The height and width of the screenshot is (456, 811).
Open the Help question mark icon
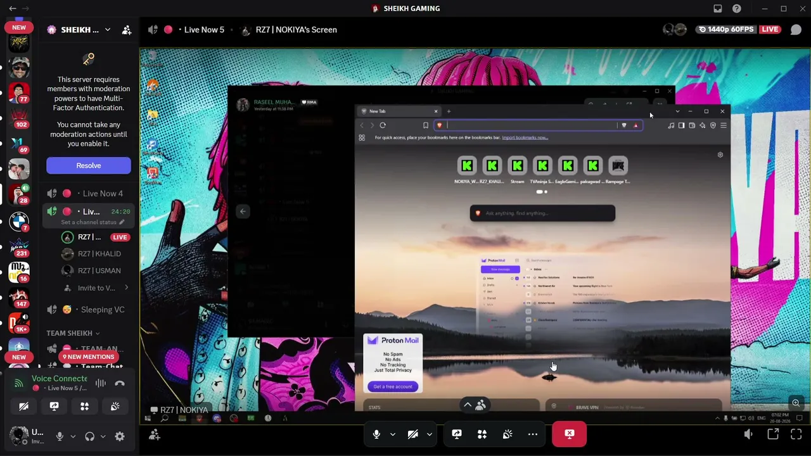737,8
